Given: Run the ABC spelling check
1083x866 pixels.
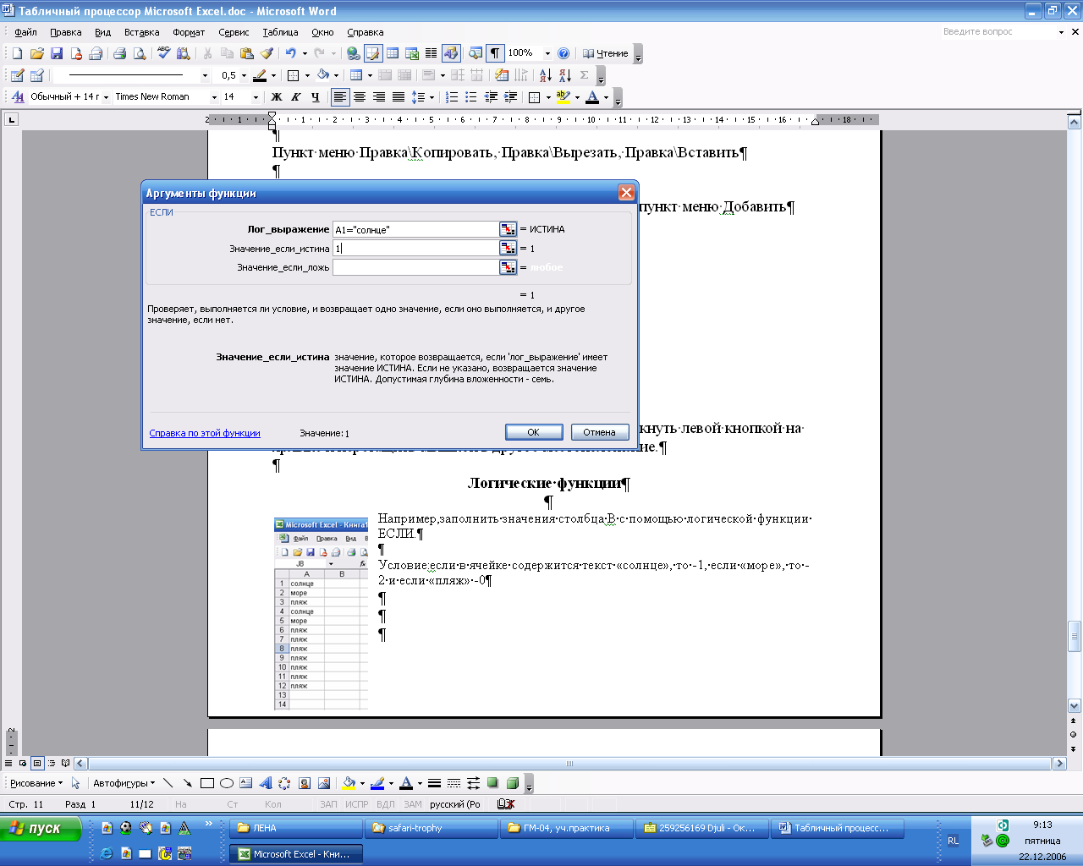Looking at the screenshot, I should click(163, 53).
